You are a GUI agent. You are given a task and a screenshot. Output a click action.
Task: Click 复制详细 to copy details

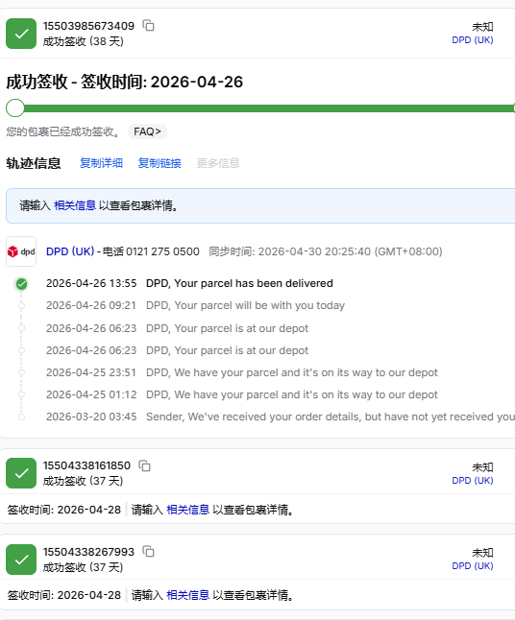pyautogui.click(x=101, y=163)
